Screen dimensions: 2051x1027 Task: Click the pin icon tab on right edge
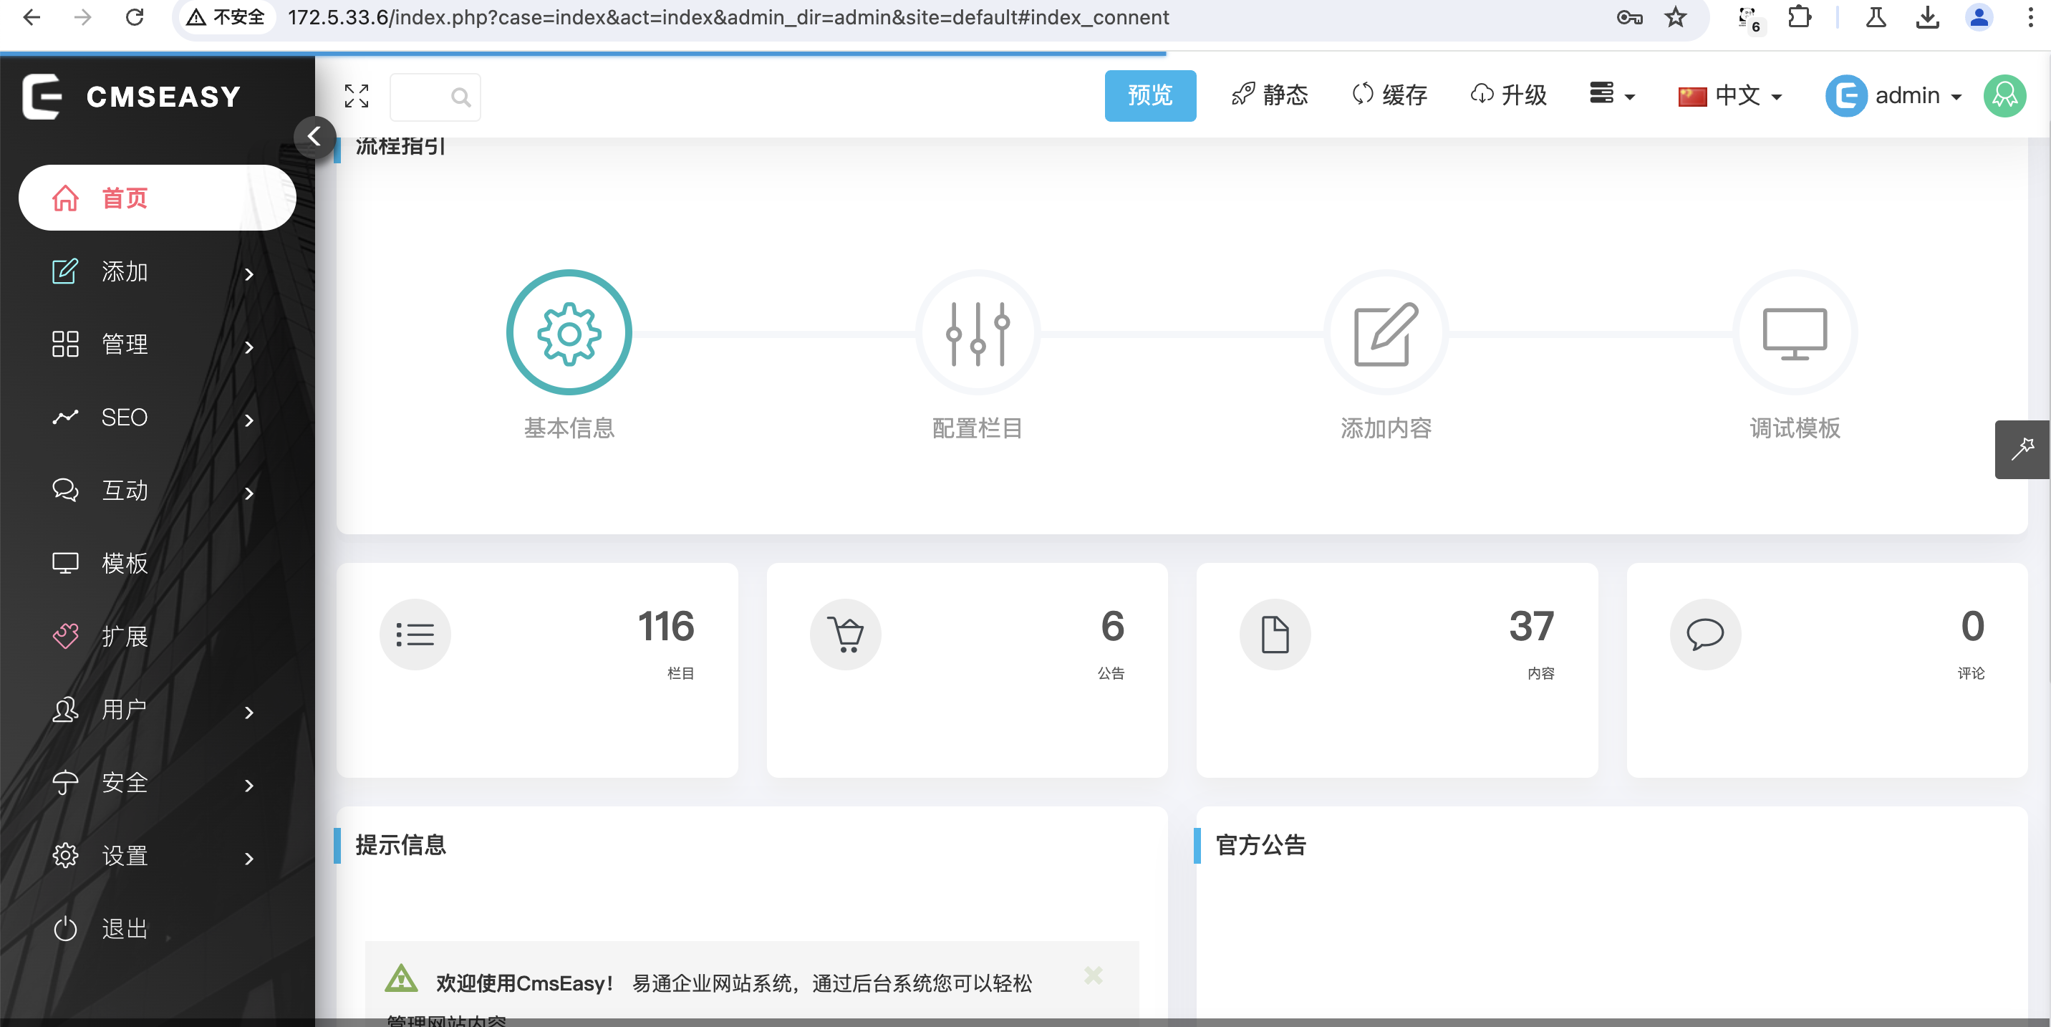click(x=2022, y=449)
